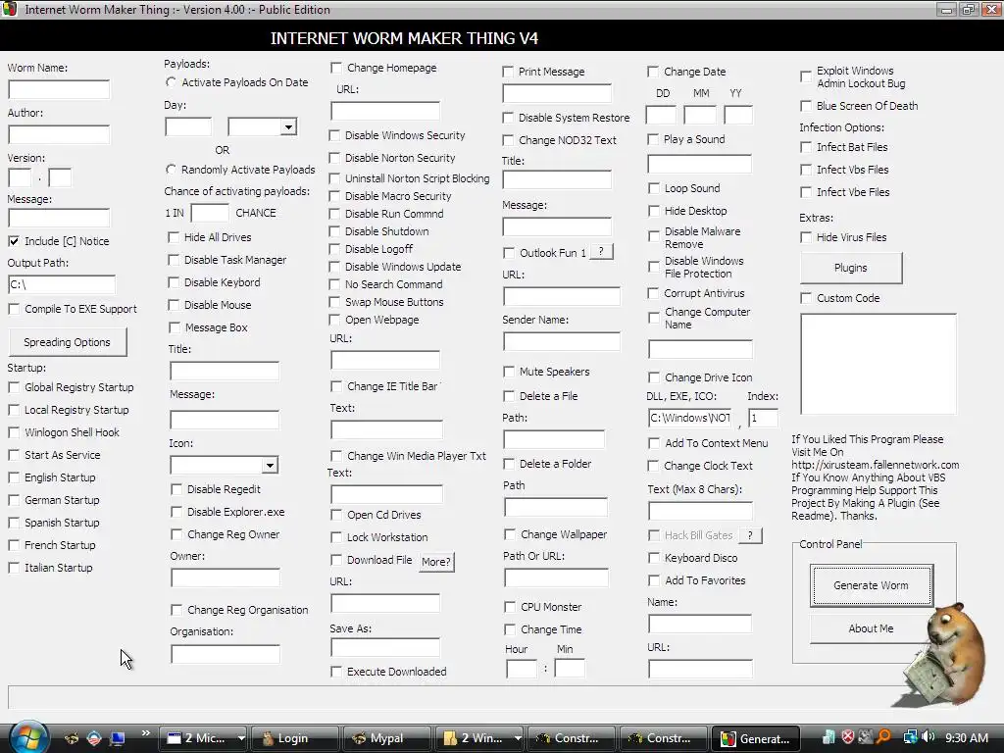Click the first quick launch icon in taskbar

point(72,738)
